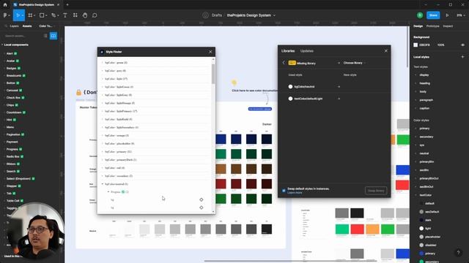This screenshot has width=469, height=263.
Task: Click the assets search field
Action: pos(23,36)
